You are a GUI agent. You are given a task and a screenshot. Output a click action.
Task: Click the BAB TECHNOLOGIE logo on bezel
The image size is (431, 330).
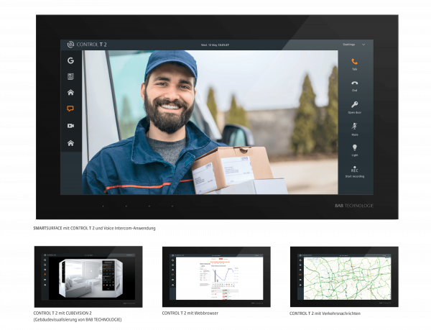tap(353, 206)
